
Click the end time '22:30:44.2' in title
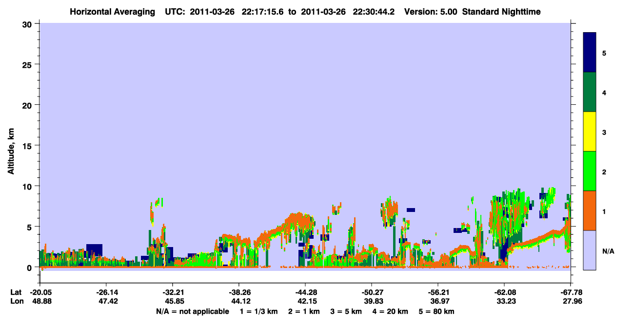click(374, 11)
